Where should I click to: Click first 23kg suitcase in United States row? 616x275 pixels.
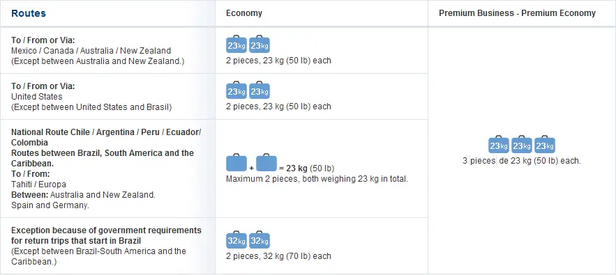pyautogui.click(x=236, y=90)
